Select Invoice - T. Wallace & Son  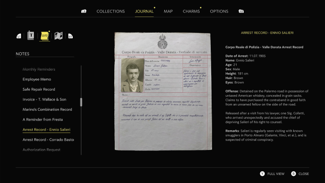coord(44,99)
